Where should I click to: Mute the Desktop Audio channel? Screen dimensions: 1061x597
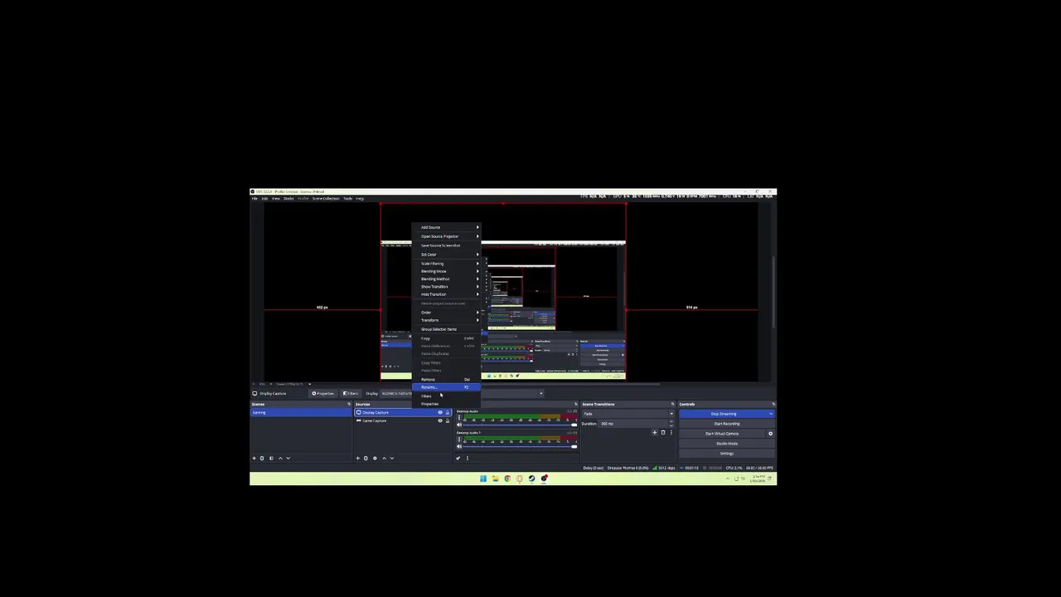click(x=459, y=425)
